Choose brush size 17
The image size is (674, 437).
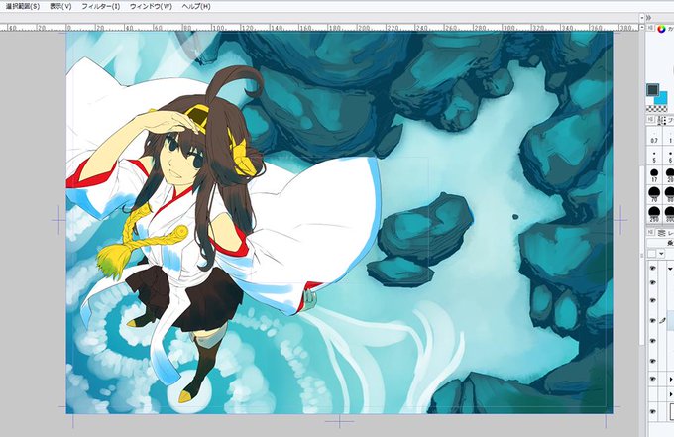(654, 175)
